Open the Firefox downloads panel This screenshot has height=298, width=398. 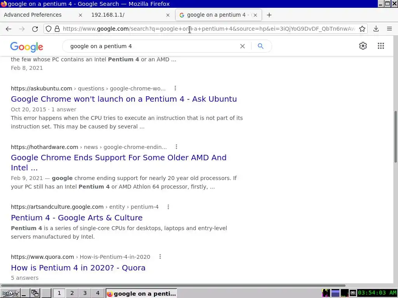[x=376, y=29]
